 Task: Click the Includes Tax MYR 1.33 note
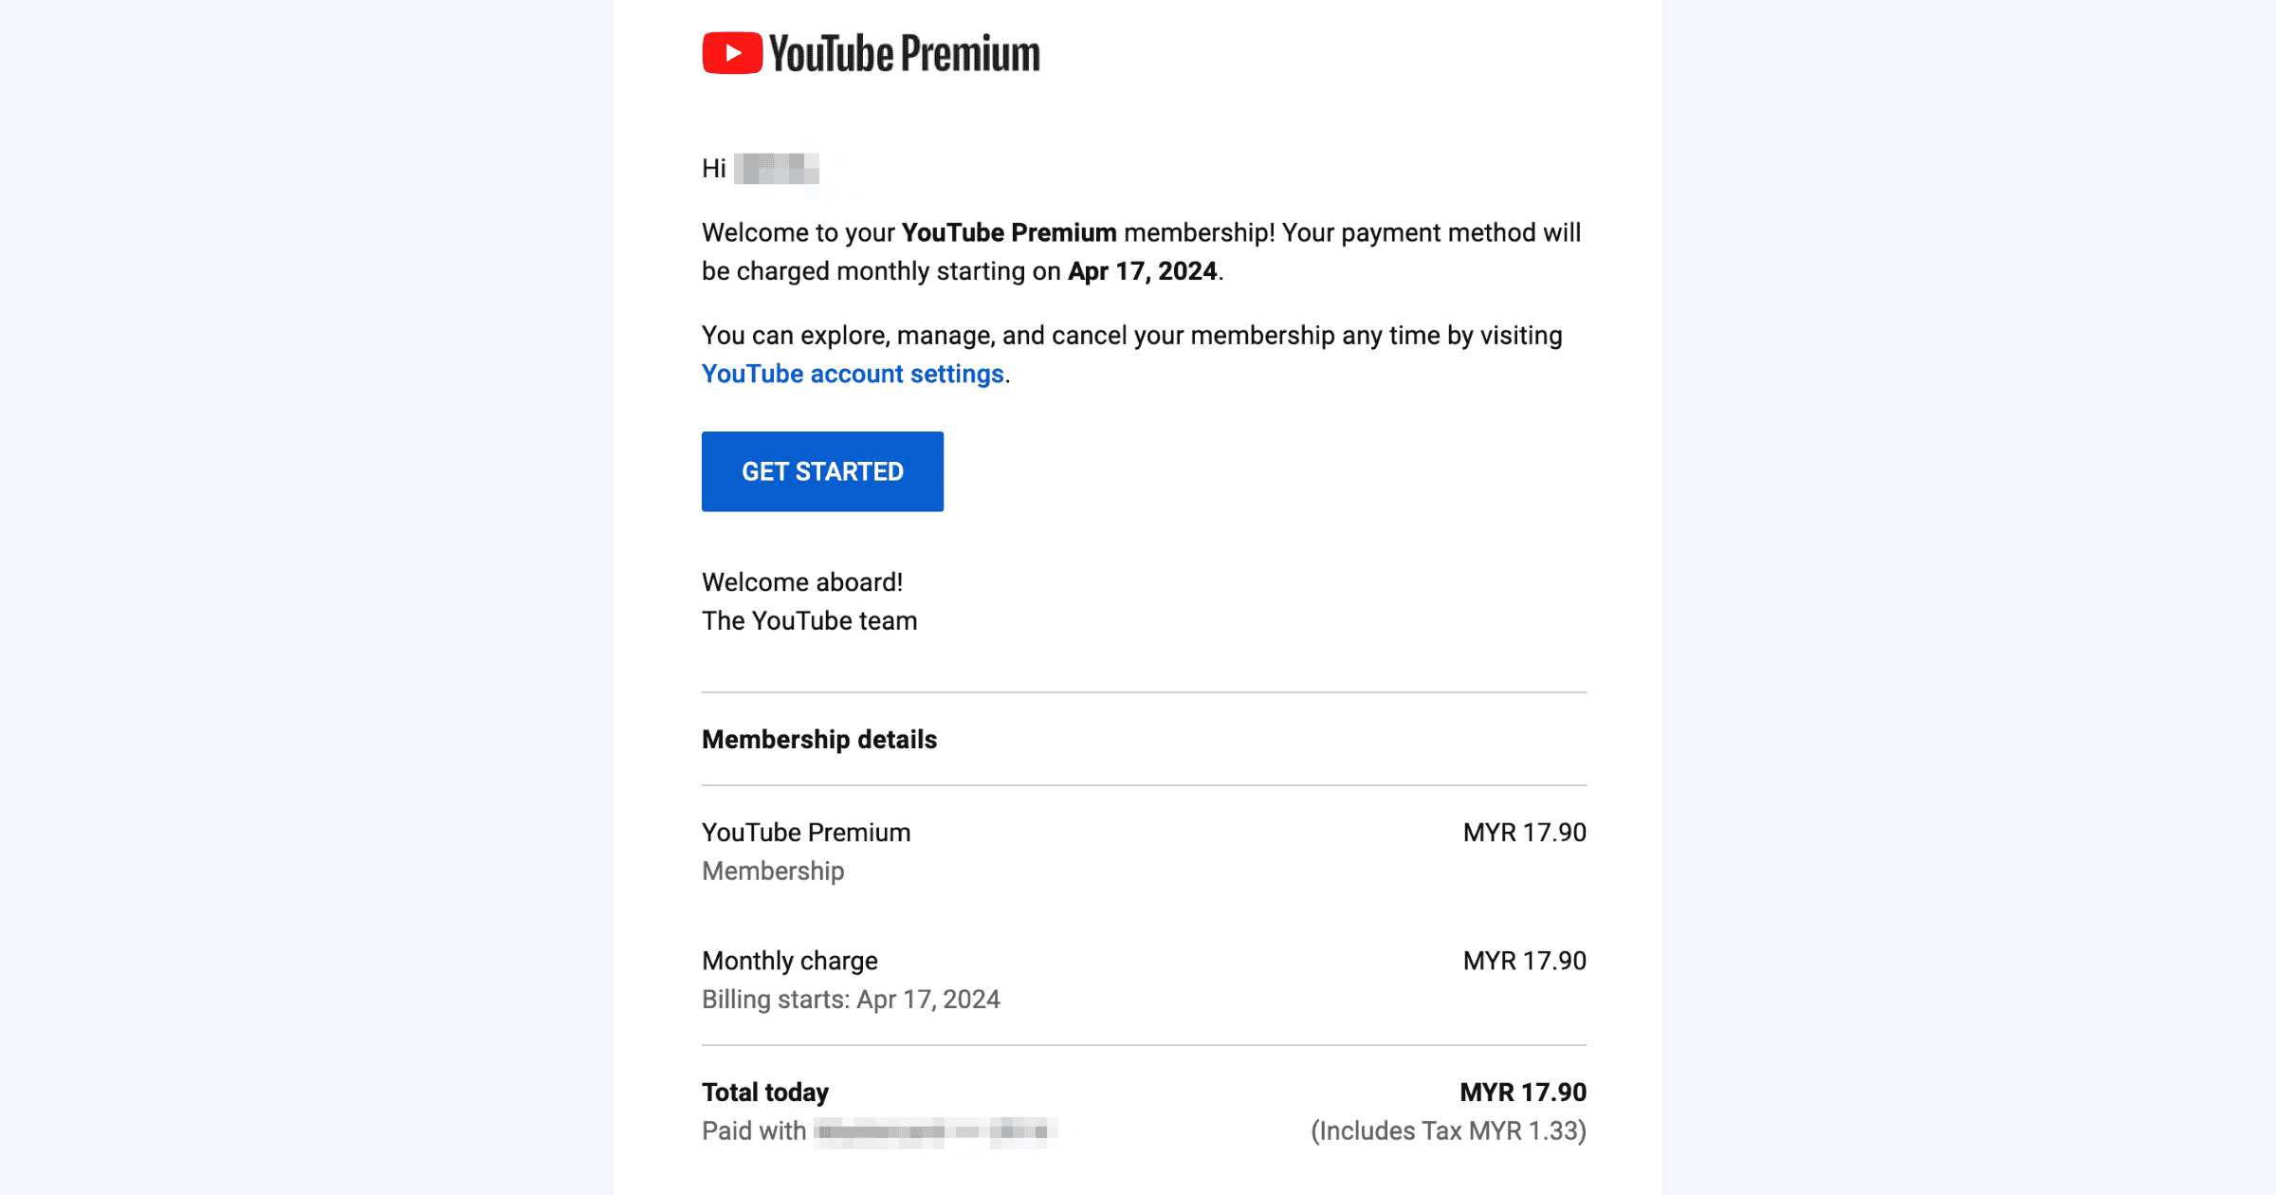(1449, 1131)
